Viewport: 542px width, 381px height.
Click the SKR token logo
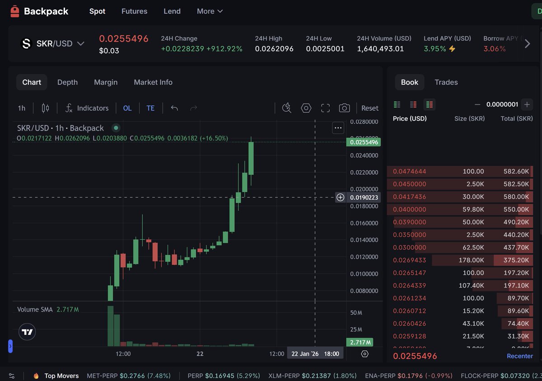(26, 44)
